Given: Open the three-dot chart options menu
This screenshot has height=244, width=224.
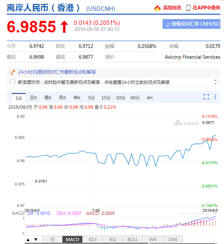Looking at the screenshot, I should click(215, 97).
